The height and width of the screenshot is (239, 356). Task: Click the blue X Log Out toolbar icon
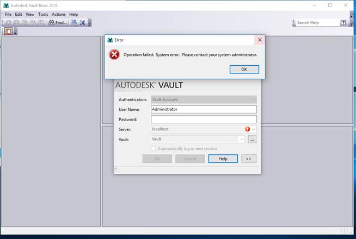tap(82, 22)
